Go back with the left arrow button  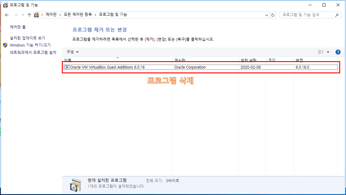coord(7,15)
